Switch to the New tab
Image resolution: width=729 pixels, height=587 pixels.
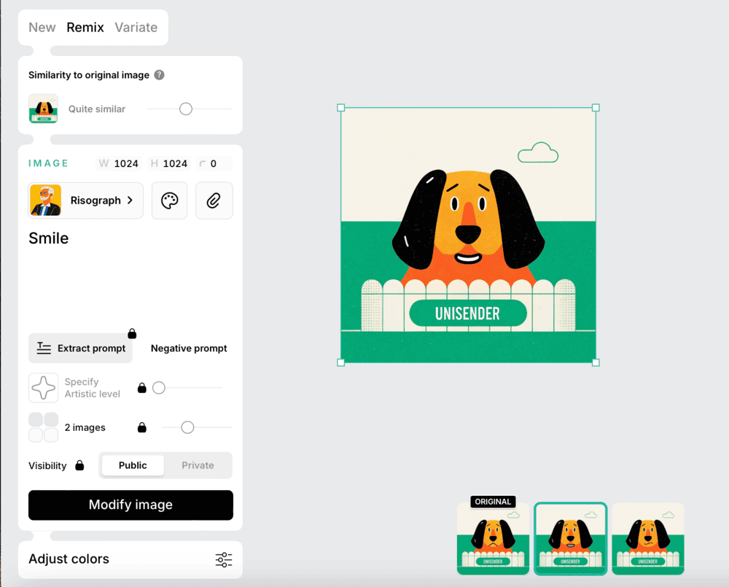pos(42,28)
